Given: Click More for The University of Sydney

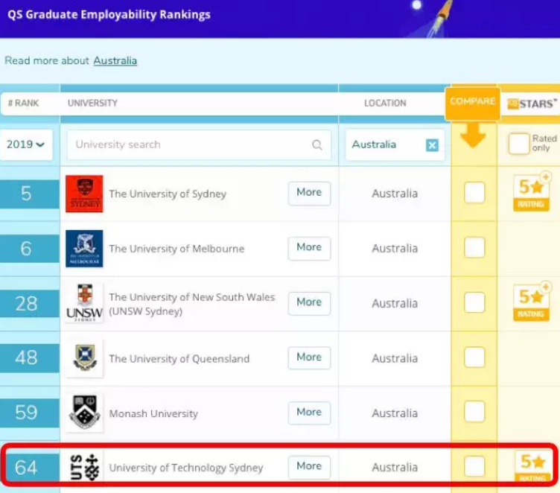Looking at the screenshot, I should (309, 194).
